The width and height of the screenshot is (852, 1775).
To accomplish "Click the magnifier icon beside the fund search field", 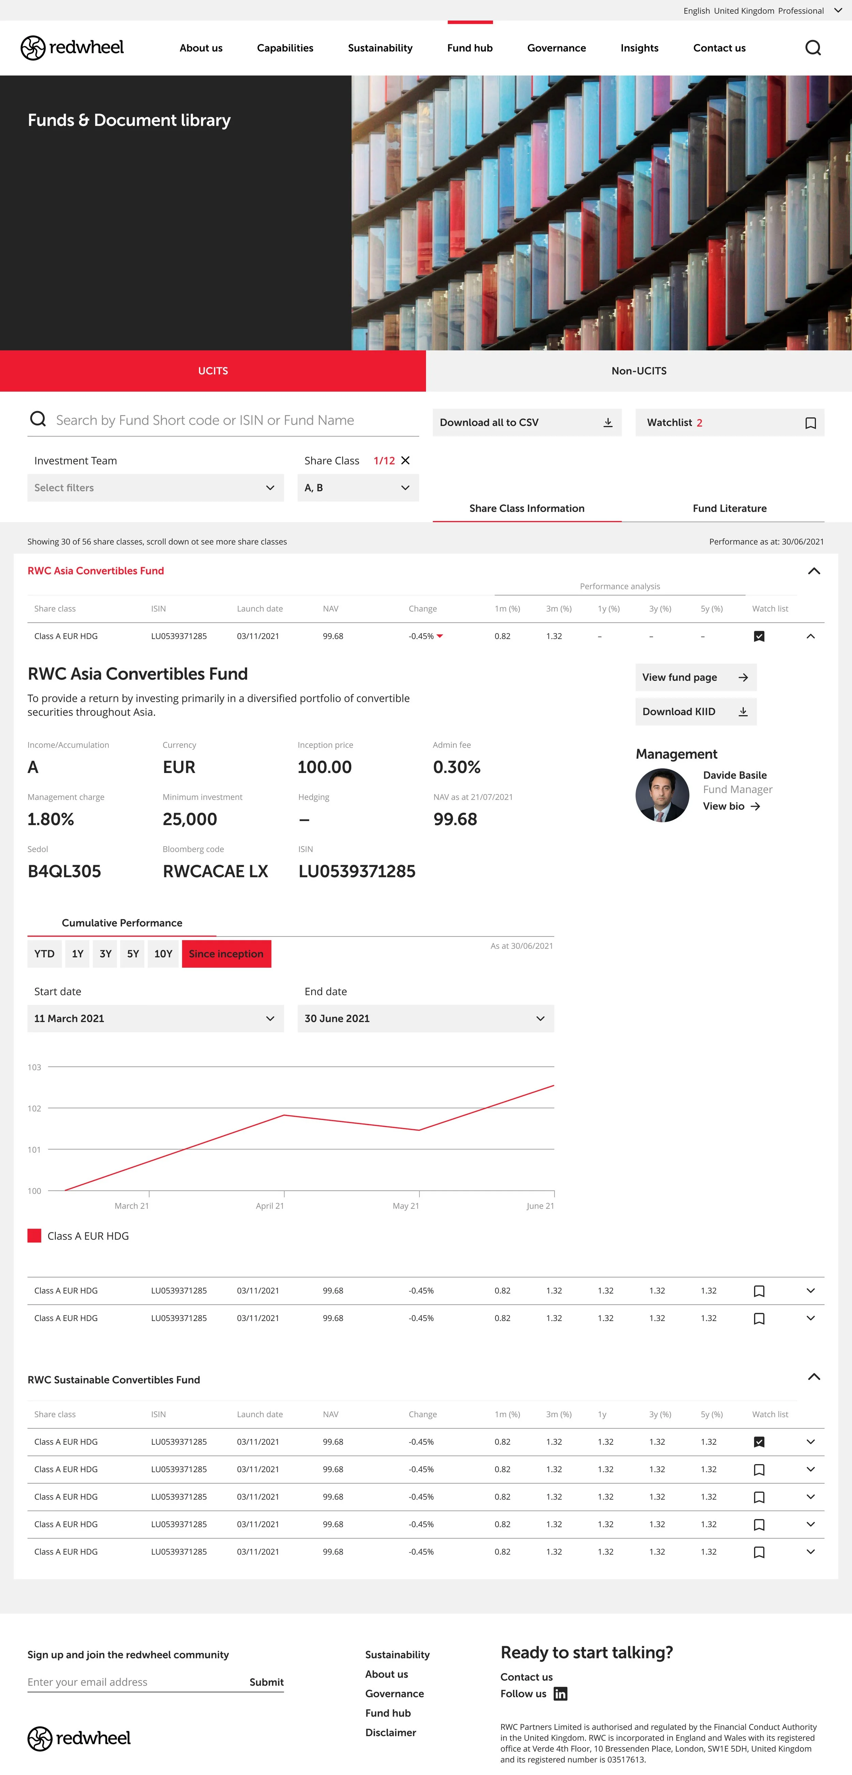I will coord(38,419).
